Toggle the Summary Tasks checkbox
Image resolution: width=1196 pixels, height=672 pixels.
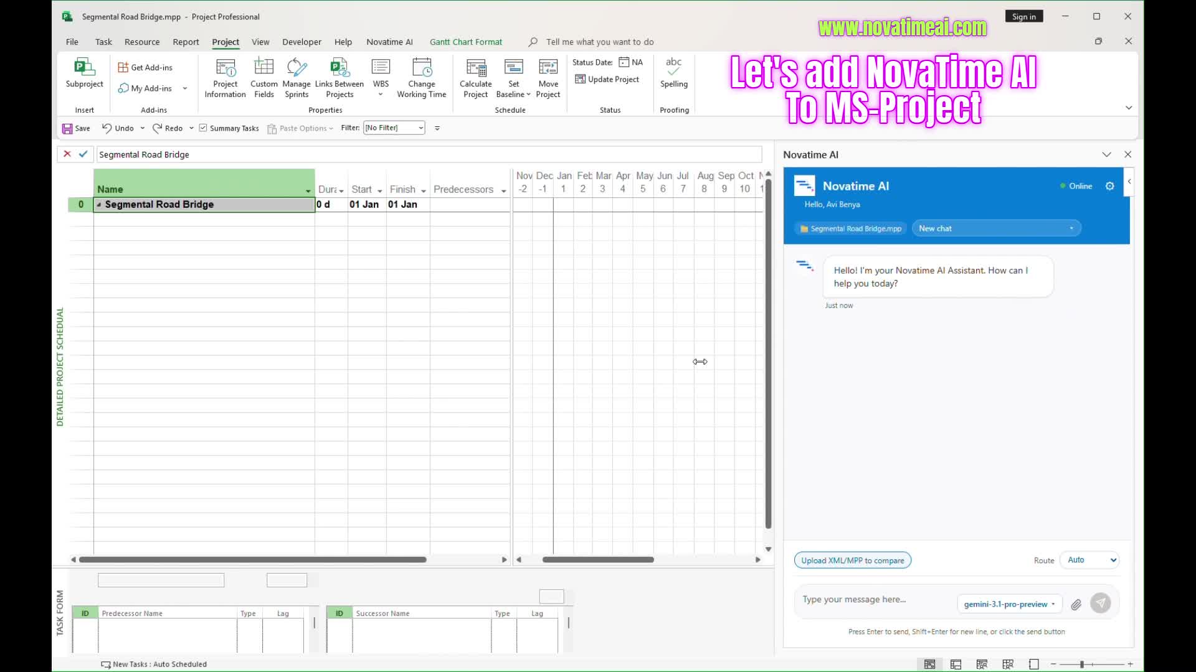click(x=203, y=128)
